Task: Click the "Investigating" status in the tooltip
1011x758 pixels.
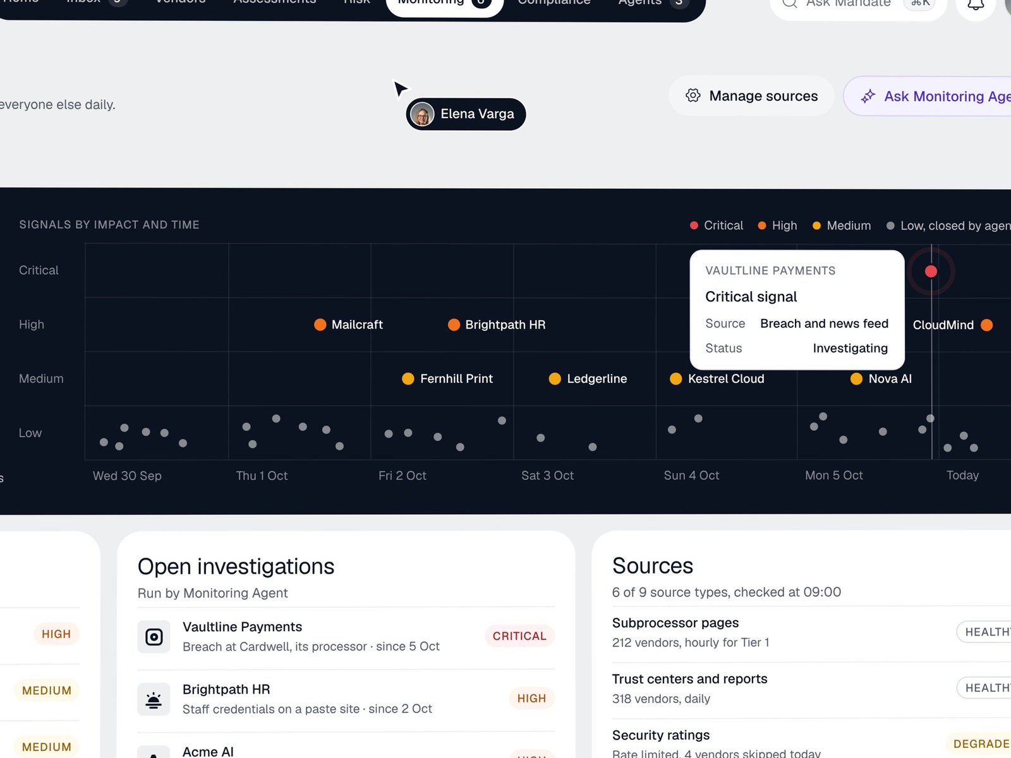Action: [850, 348]
